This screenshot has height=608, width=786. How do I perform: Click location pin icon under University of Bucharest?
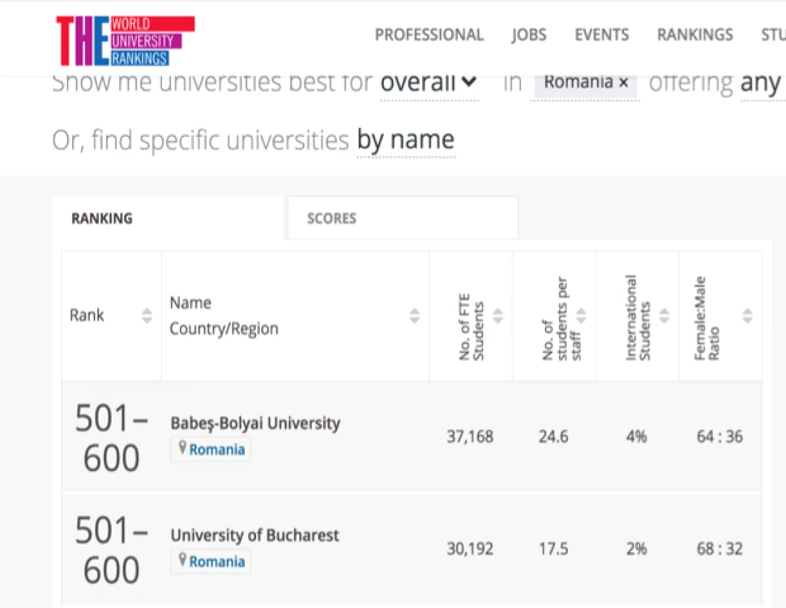click(x=182, y=560)
